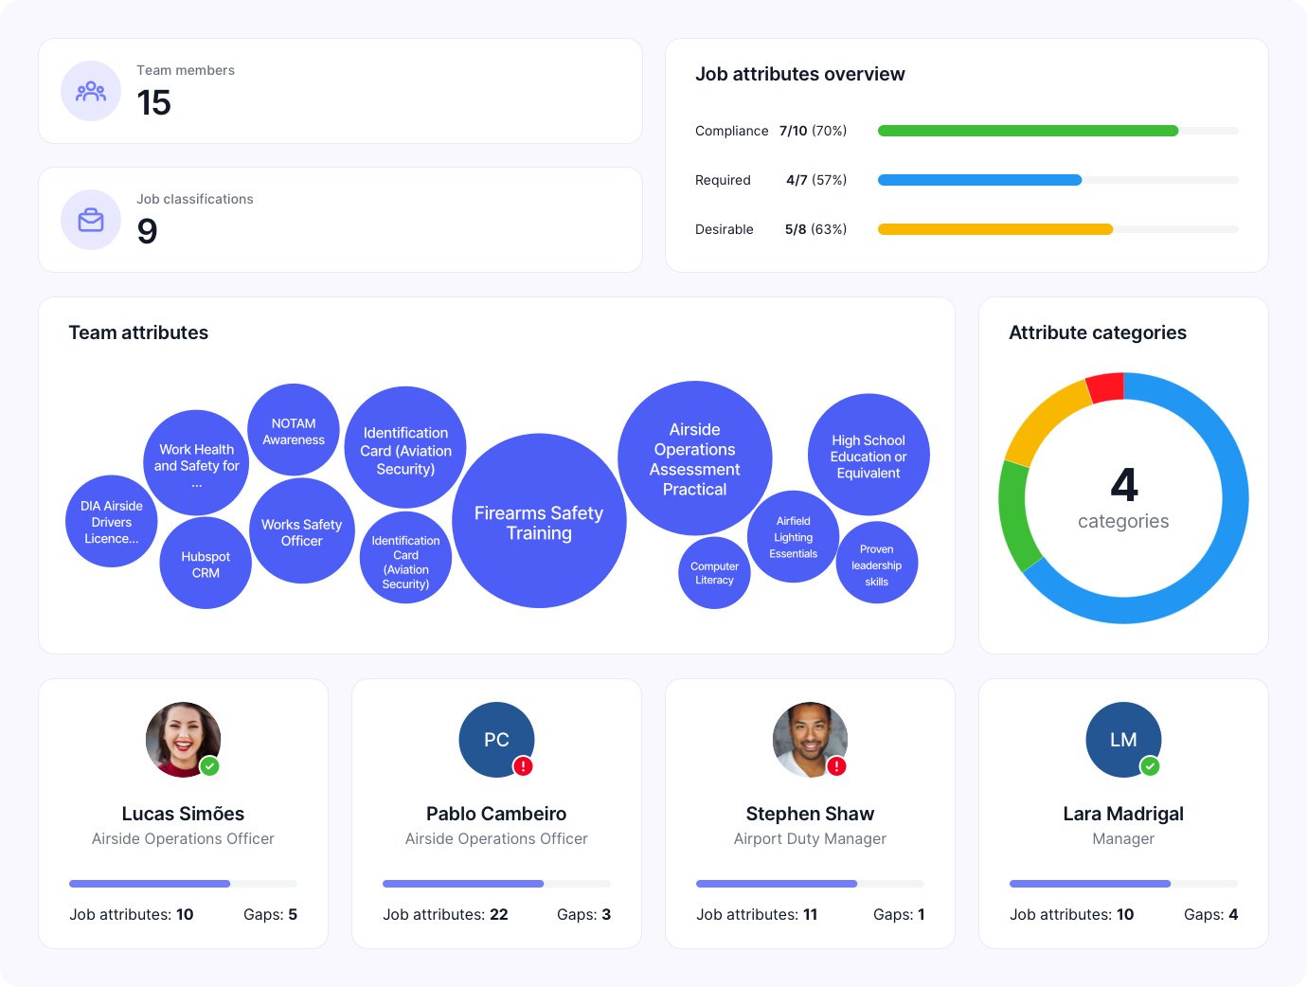Select Stephen Shaw profile photo
Screen dimensions: 1307x987
(x=808, y=738)
